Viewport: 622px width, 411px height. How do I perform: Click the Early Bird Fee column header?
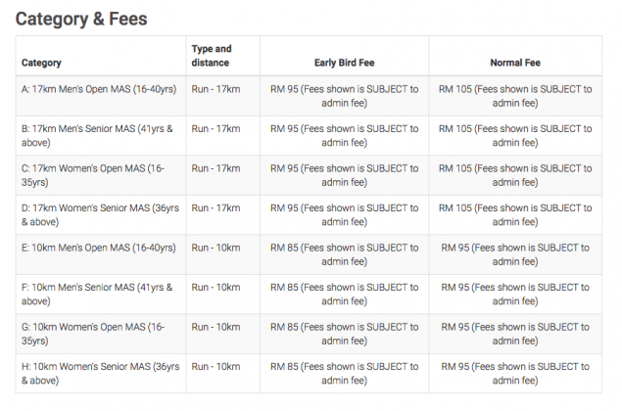pyautogui.click(x=345, y=63)
